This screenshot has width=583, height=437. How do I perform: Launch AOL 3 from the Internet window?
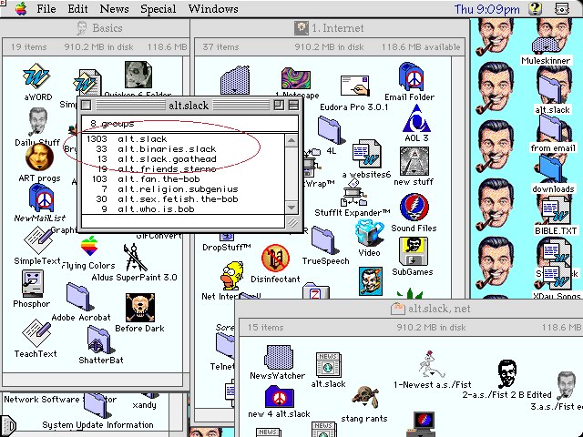pyautogui.click(x=416, y=118)
